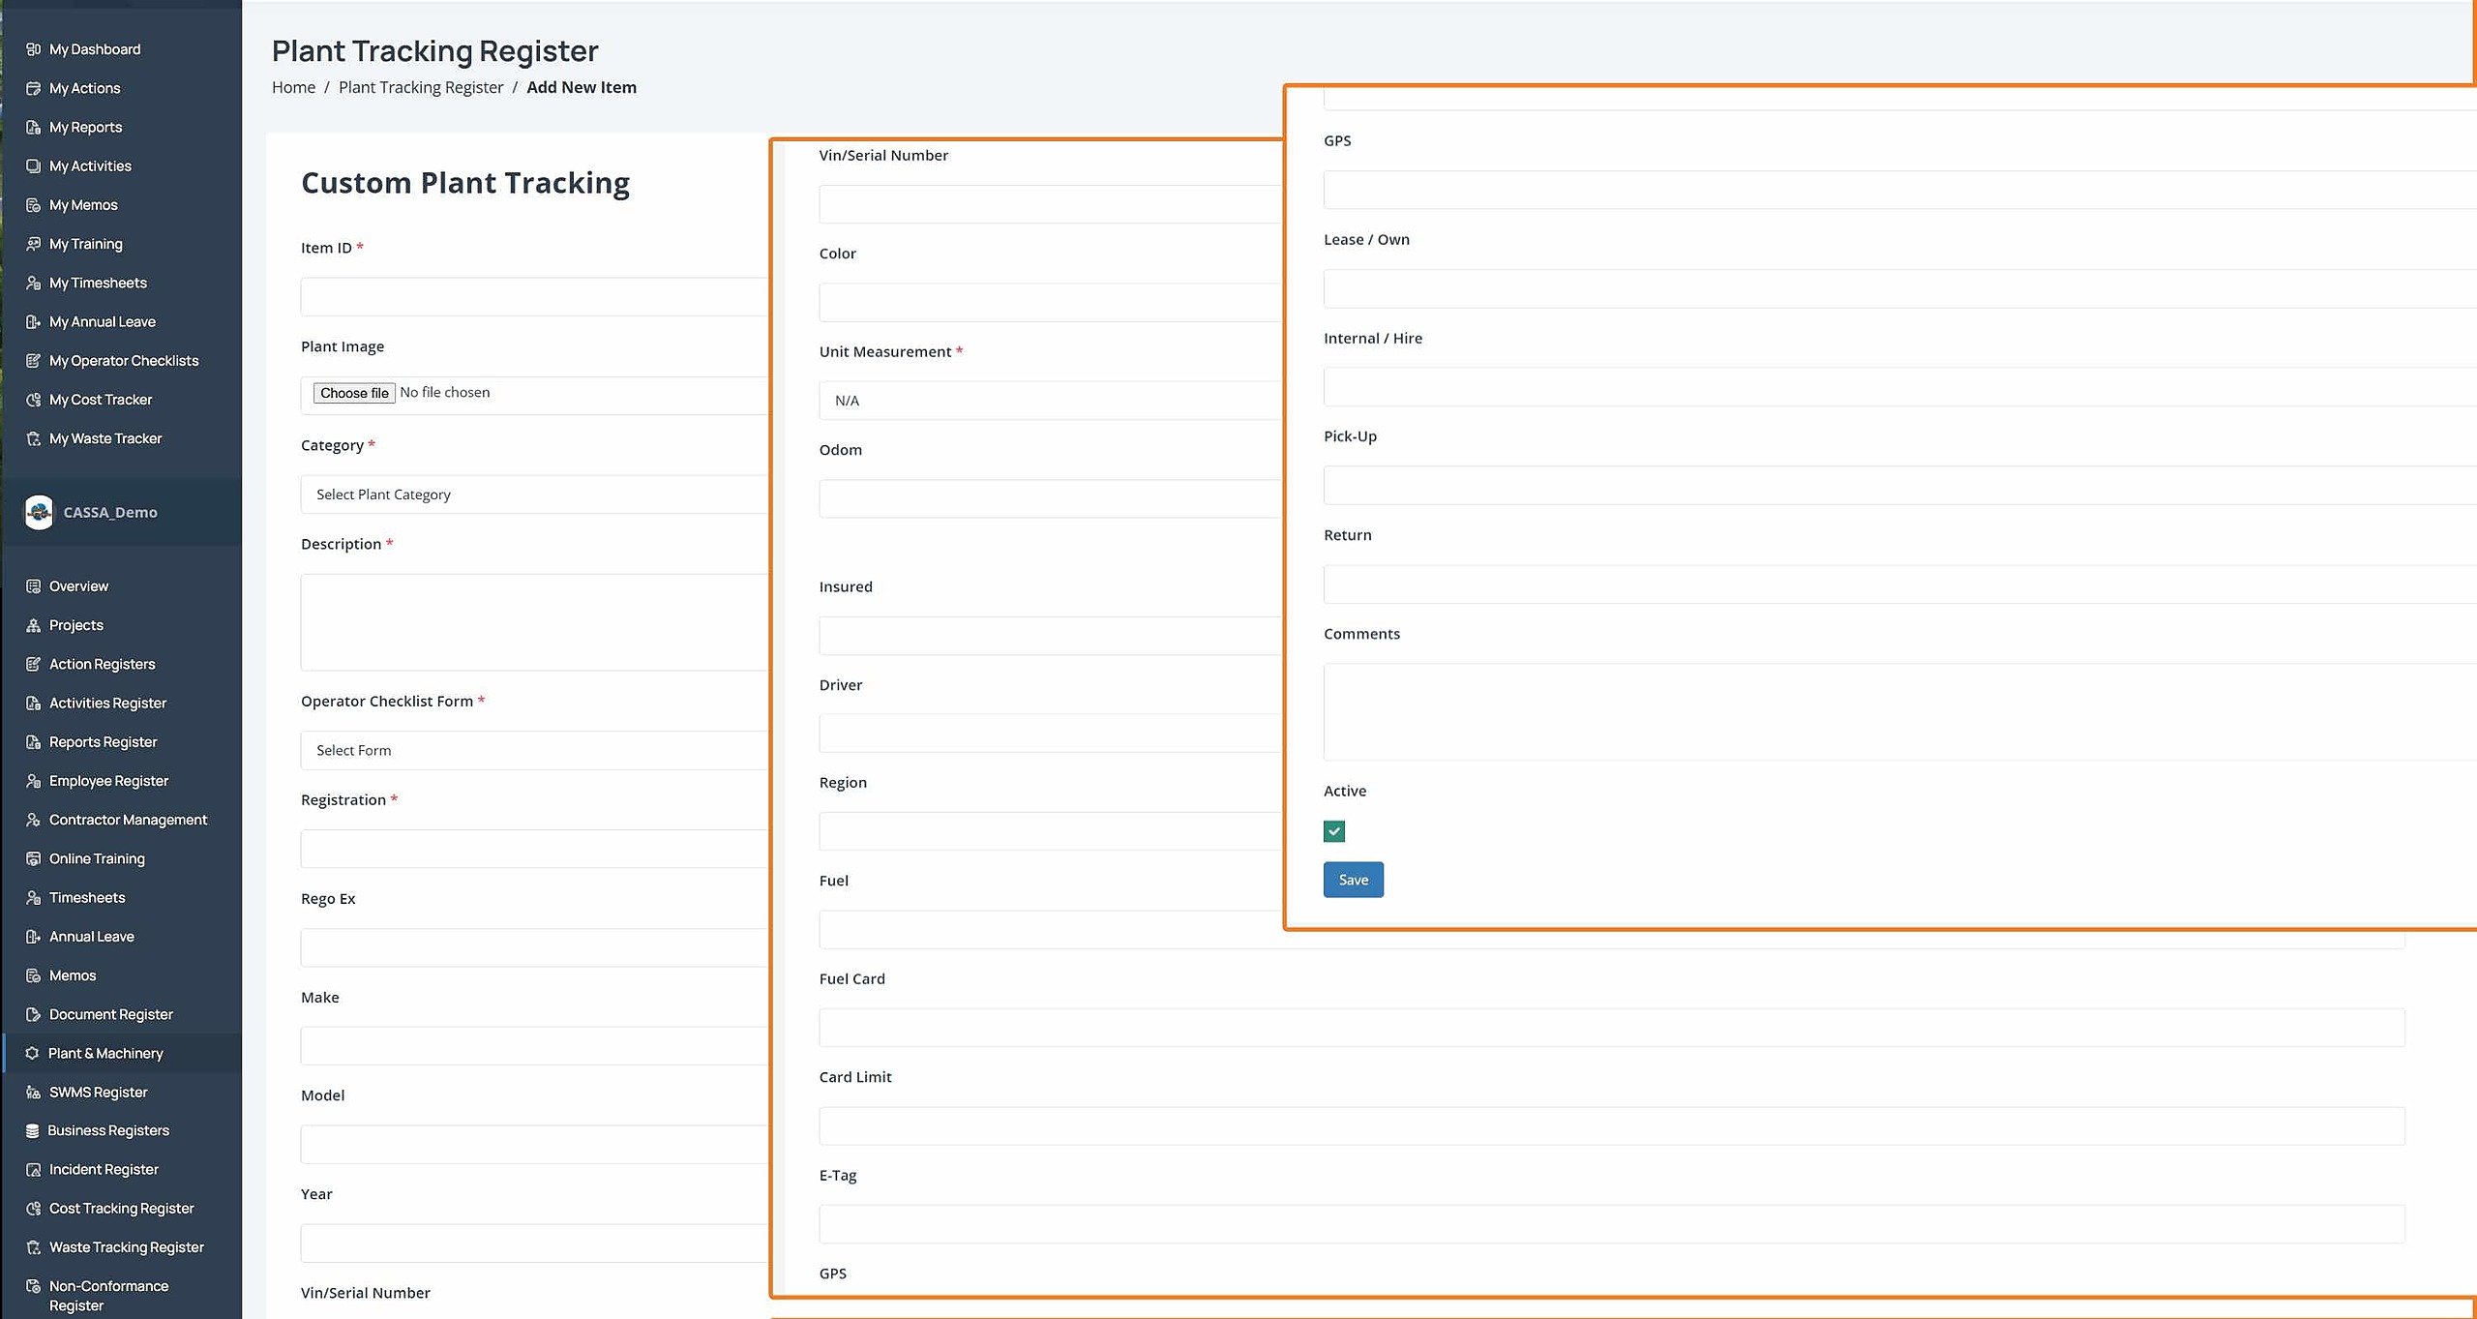The image size is (2477, 1319).
Task: Uncheck the Active checkbox
Action: [x=1333, y=831]
